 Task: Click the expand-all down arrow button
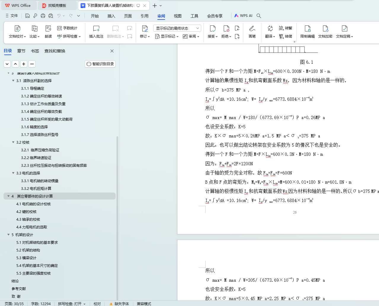pos(7,64)
